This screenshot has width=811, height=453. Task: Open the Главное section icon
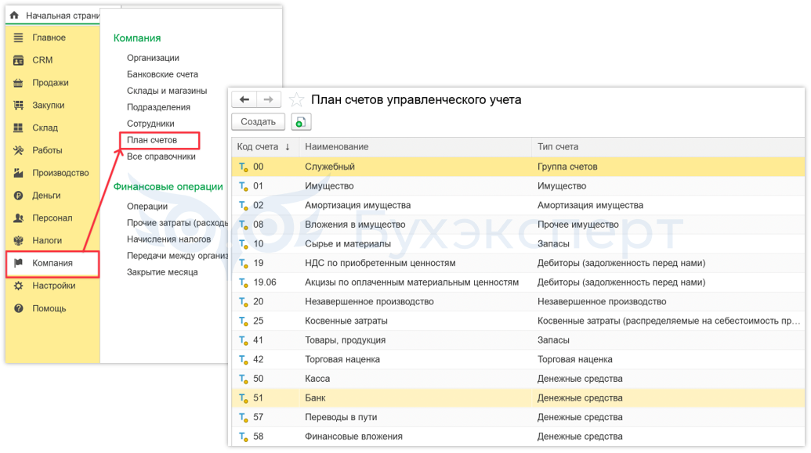[18, 38]
